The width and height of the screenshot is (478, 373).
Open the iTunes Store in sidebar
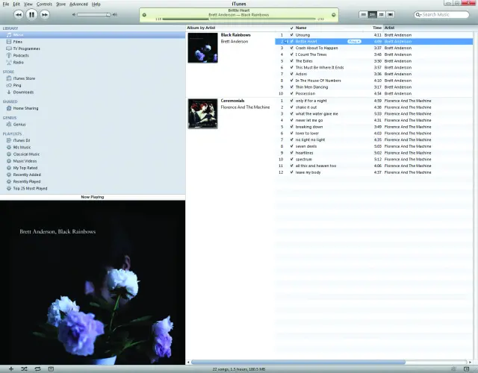point(24,78)
